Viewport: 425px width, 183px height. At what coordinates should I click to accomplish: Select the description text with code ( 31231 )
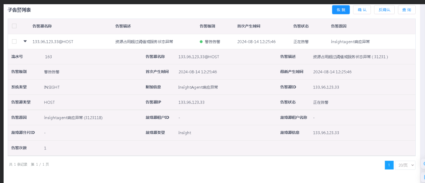pyautogui.click(x=351, y=57)
